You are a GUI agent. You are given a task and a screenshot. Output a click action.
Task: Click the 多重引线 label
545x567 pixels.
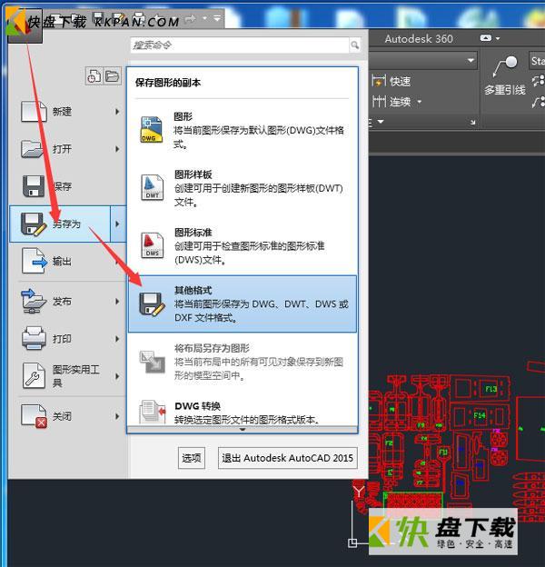pos(505,90)
